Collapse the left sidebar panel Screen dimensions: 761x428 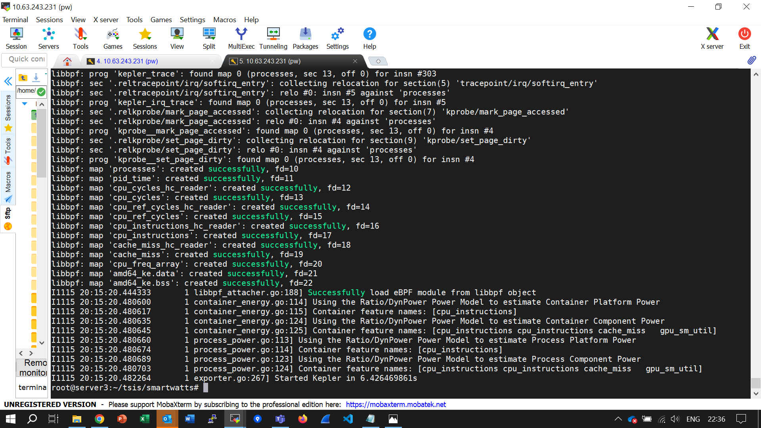pyautogui.click(x=8, y=81)
